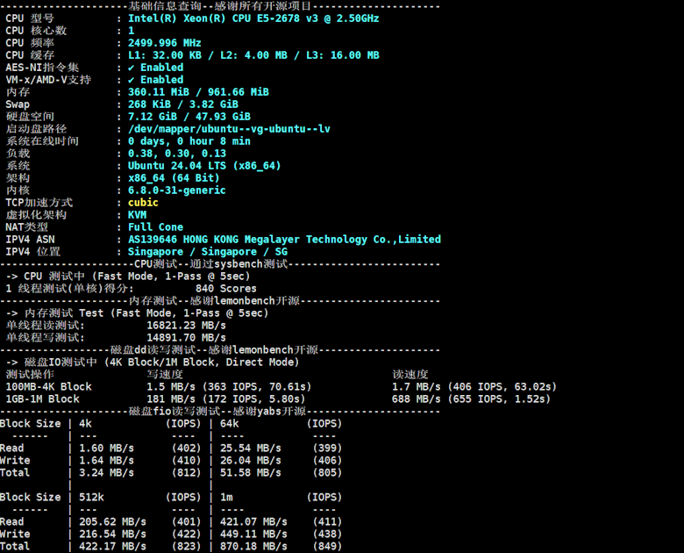The width and height of the screenshot is (684, 553).
Task: Click the CPU model text 'Intel(R) Xeon(R) CPU E5-2678 v3'
Action: tap(223, 18)
